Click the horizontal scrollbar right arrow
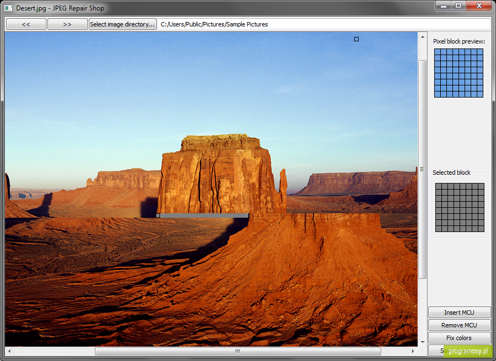This screenshot has height=361, width=496. [413, 351]
